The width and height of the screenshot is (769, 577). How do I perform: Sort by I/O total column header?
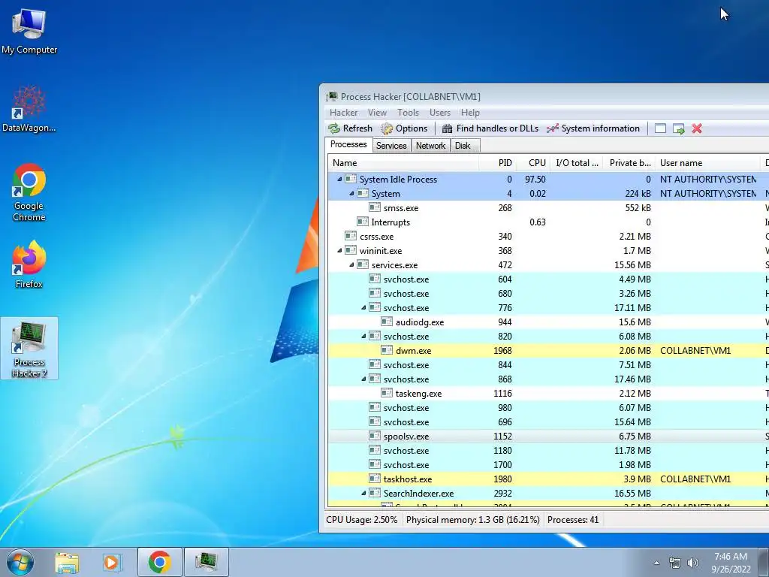[x=576, y=163]
